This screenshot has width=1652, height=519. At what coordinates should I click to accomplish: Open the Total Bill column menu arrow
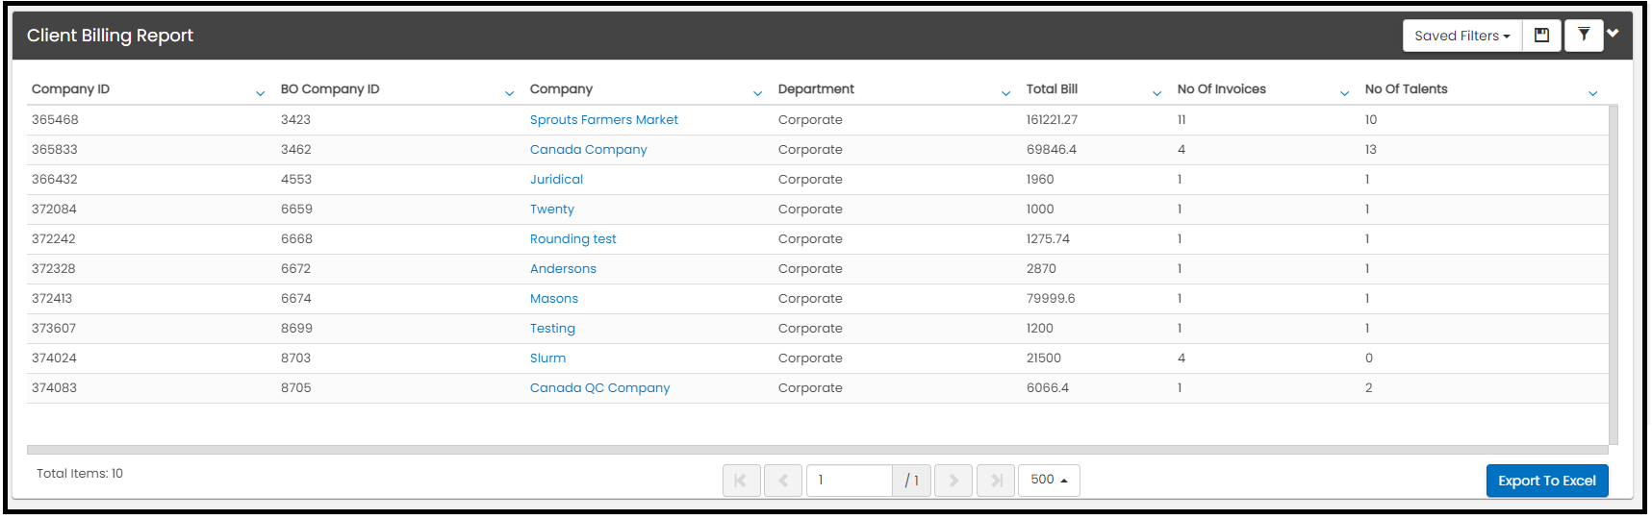click(x=1157, y=93)
